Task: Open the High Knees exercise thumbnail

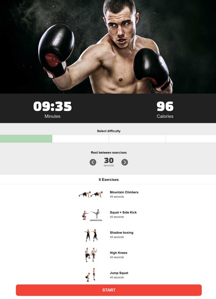Action: click(x=91, y=255)
